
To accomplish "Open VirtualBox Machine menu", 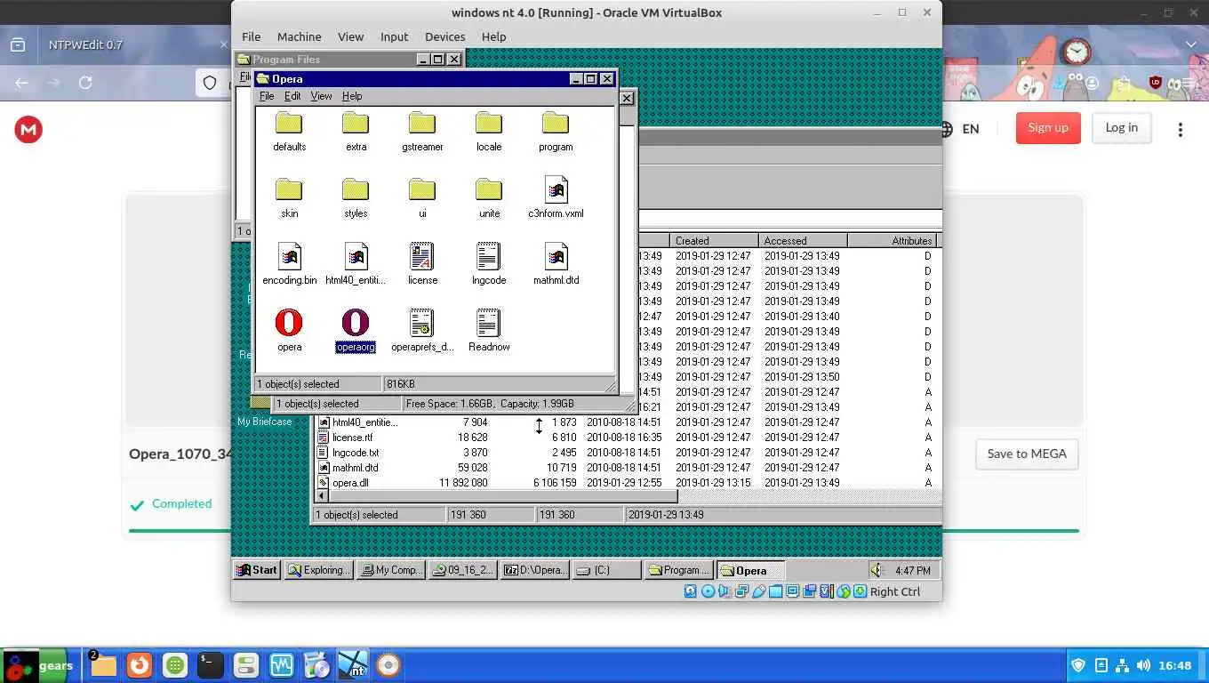I will [299, 36].
